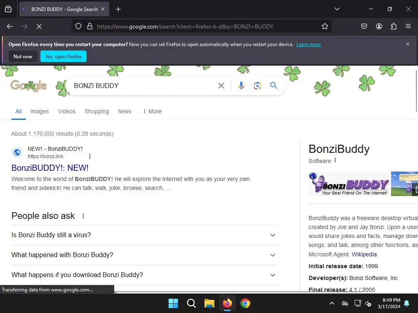Screen dimensions: 418x313
Task: Open the notification bell icon
Action: click(407, 303)
